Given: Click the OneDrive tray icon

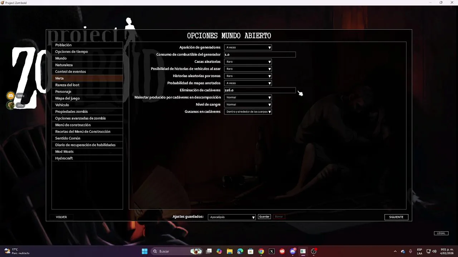Looking at the screenshot, I should click(403, 251).
